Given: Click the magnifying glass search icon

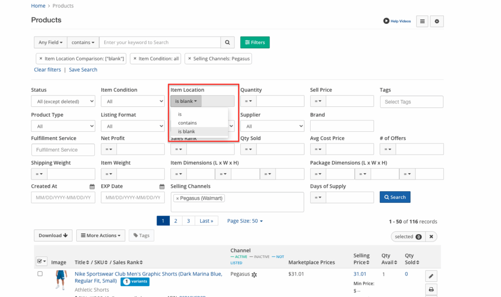Looking at the screenshot, I should point(227,42).
